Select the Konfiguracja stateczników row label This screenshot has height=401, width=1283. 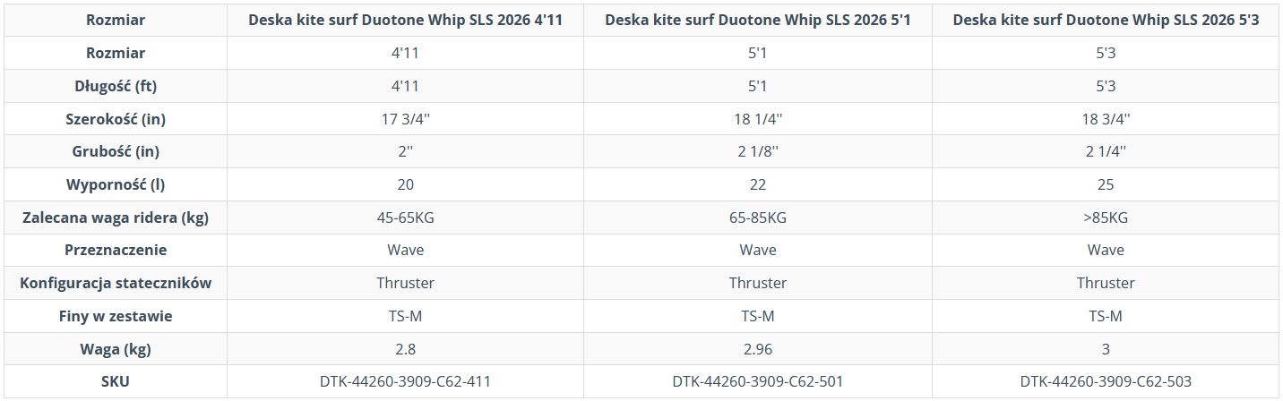[116, 283]
